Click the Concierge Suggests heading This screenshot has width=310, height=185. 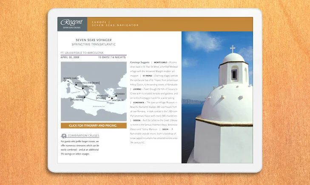click(x=140, y=62)
